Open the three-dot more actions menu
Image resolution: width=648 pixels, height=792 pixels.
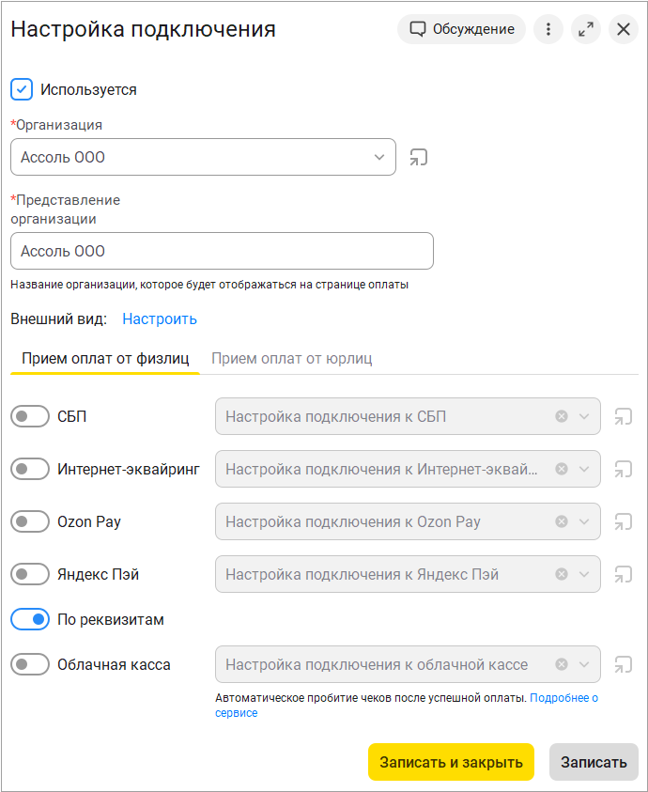[548, 29]
